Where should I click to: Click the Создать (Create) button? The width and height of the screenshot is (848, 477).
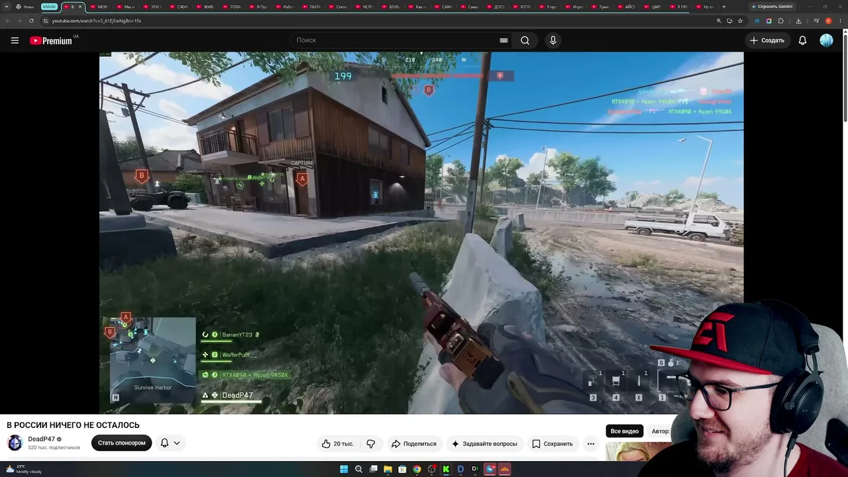(x=767, y=40)
